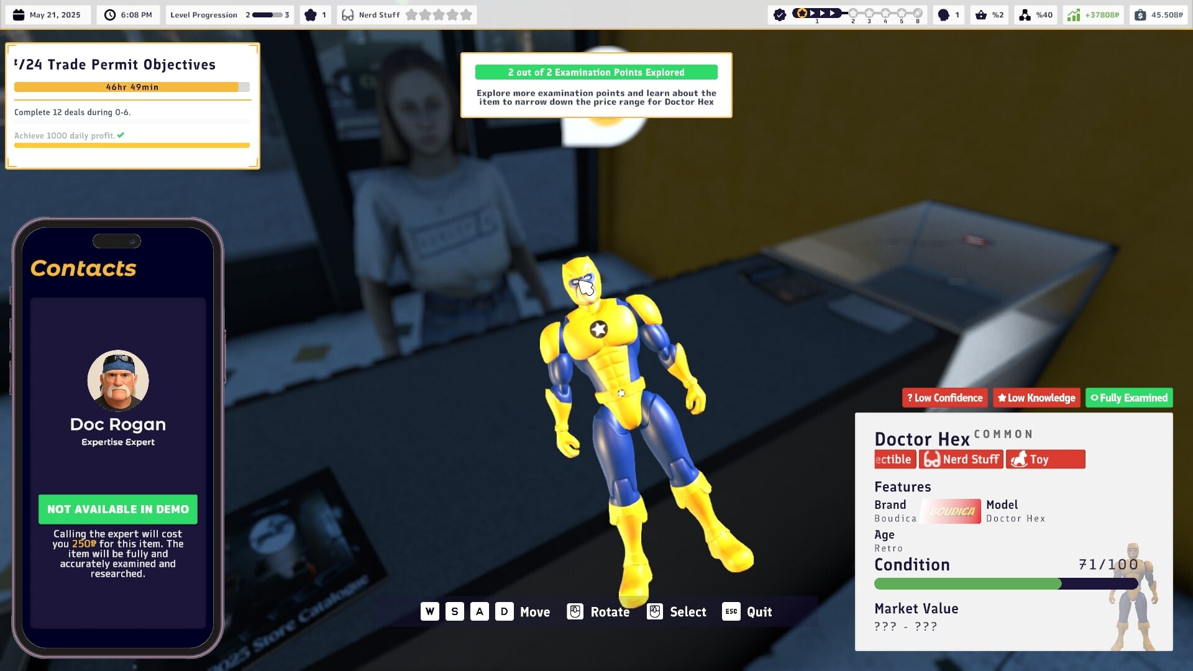This screenshot has width=1193, height=671.
Task: Select the Nerd Stuff glasses icon
Action: pyautogui.click(x=348, y=14)
